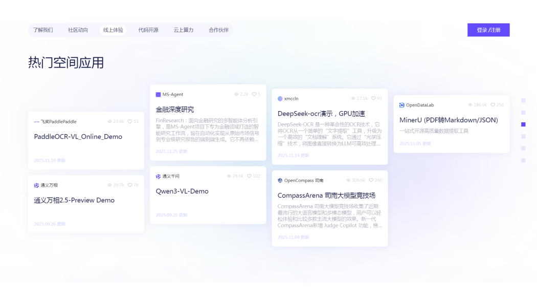Click the MS-Agent avatar icon

[x=158, y=95]
